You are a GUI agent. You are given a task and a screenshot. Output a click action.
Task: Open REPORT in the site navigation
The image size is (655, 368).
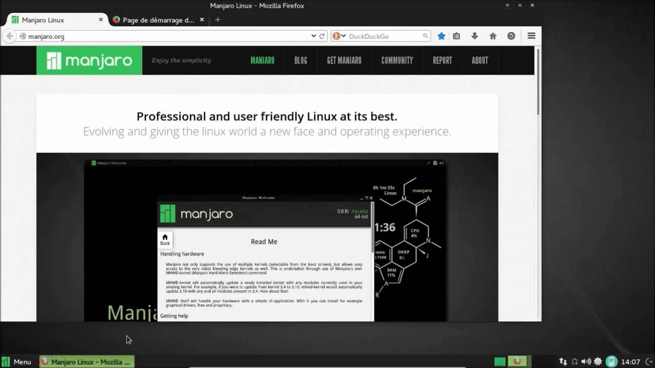pos(443,60)
